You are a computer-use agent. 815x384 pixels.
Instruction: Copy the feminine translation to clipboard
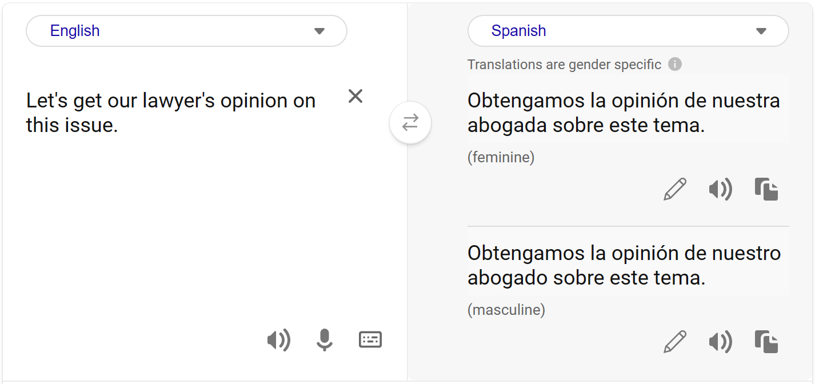point(766,189)
